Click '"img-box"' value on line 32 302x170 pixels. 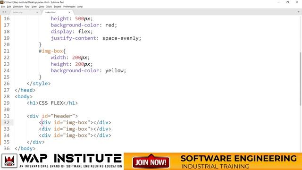[76, 122]
